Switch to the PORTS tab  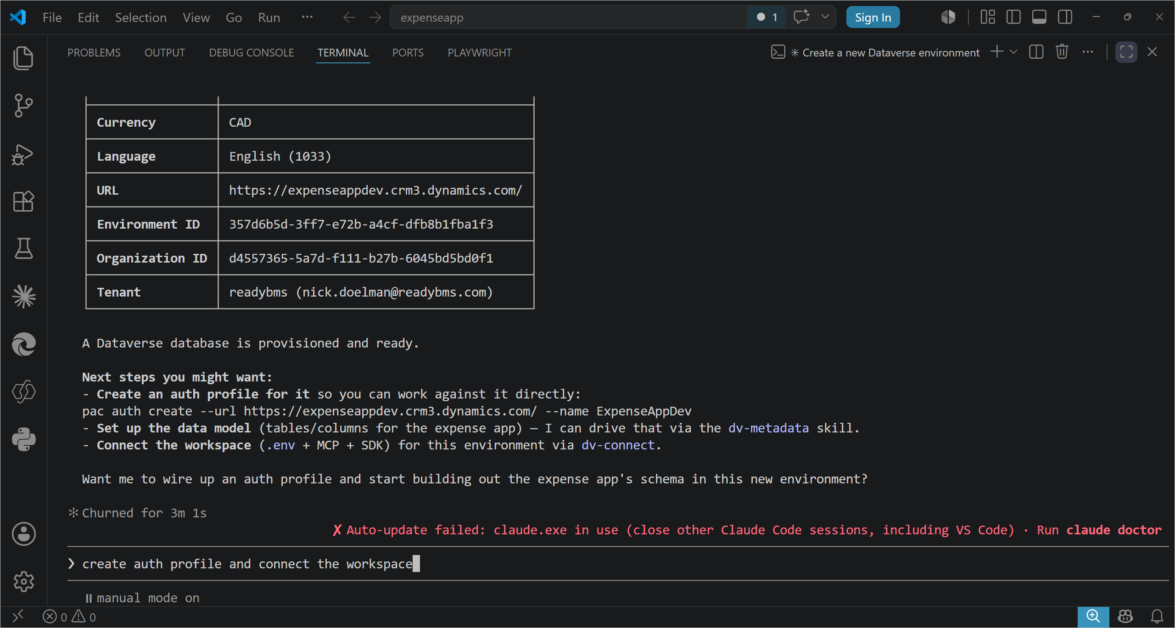[x=408, y=53]
